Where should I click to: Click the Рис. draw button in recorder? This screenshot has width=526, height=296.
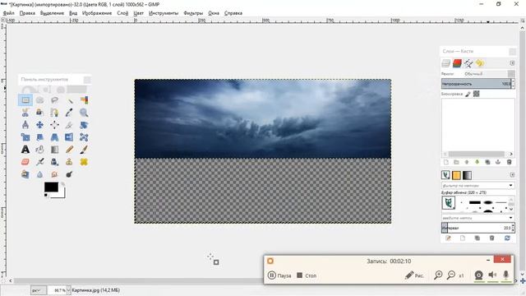(x=414, y=275)
